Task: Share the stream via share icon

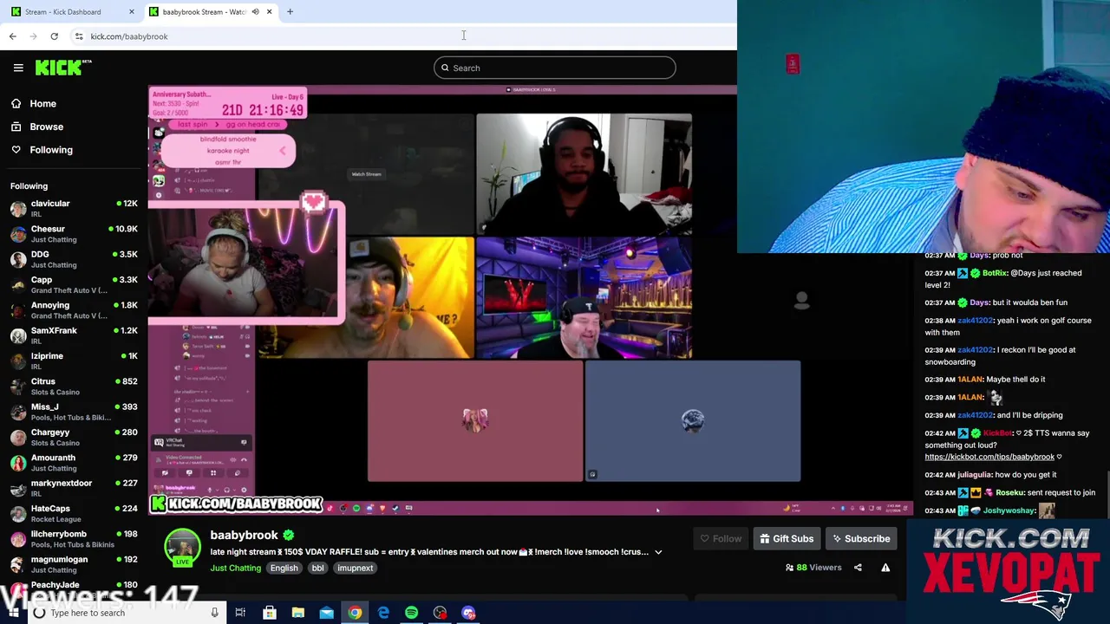Action: click(x=858, y=568)
